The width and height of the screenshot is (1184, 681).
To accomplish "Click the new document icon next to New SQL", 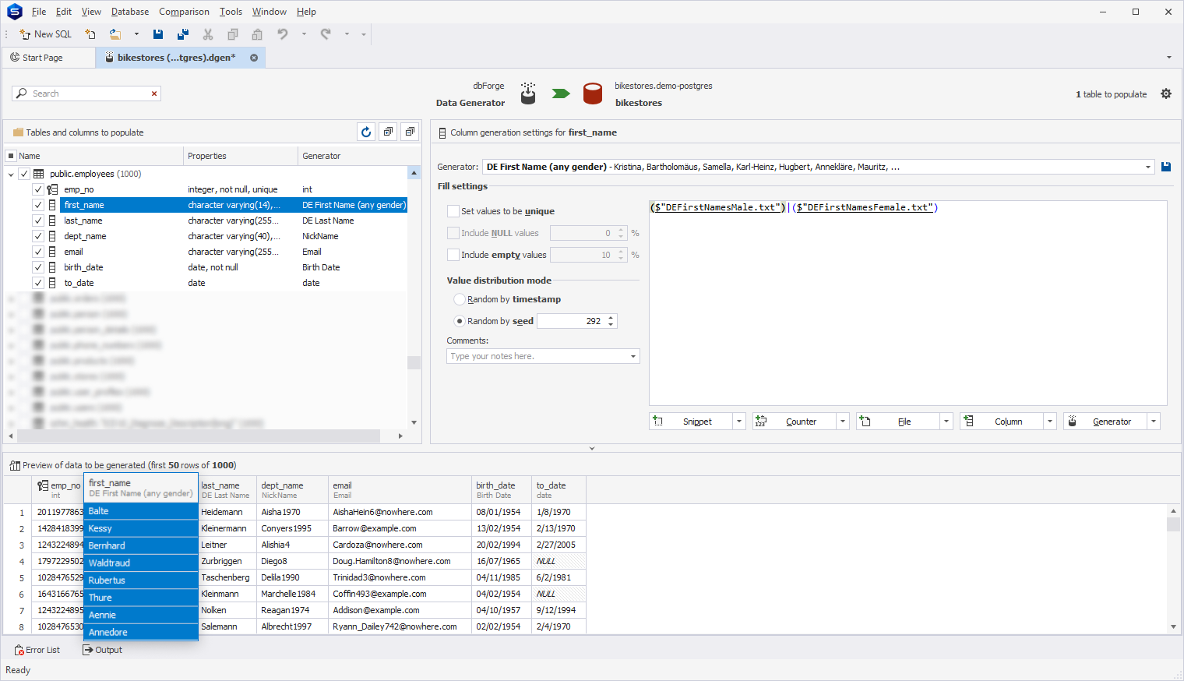I will (90, 34).
